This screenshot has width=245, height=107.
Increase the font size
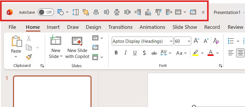196,41
